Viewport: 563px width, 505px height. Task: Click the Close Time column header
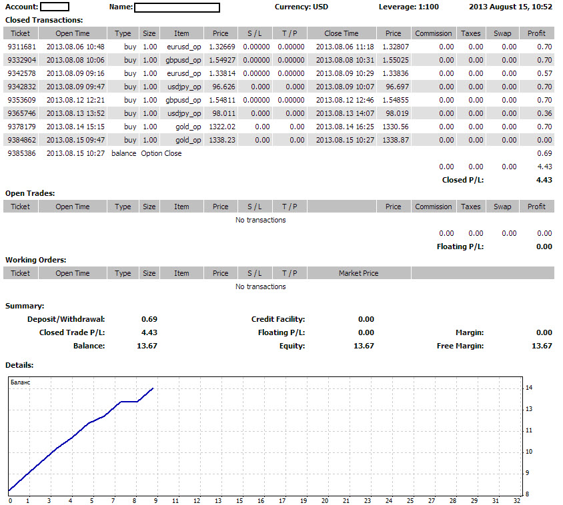342,33
